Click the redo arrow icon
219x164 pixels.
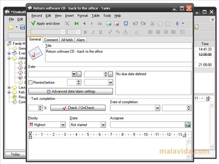pos(143,23)
